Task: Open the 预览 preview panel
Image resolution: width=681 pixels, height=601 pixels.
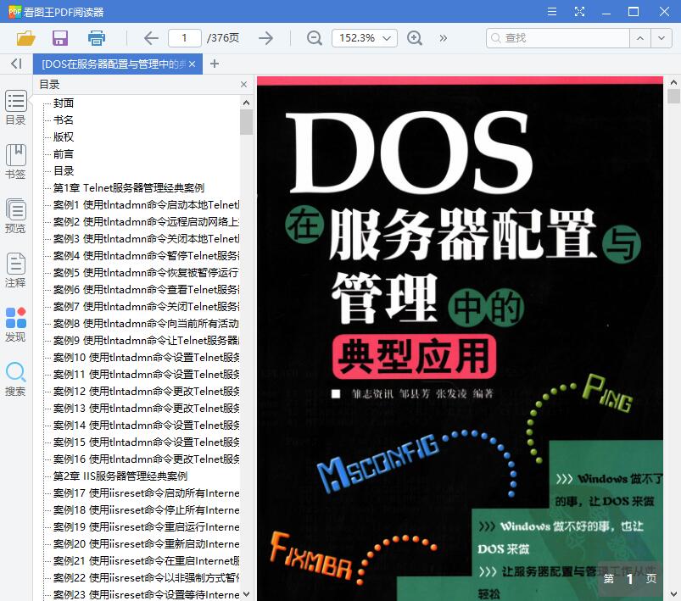Action: point(15,216)
